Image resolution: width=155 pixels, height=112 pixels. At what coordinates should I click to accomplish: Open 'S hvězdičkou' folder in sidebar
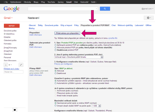pyautogui.click(x=9, y=34)
